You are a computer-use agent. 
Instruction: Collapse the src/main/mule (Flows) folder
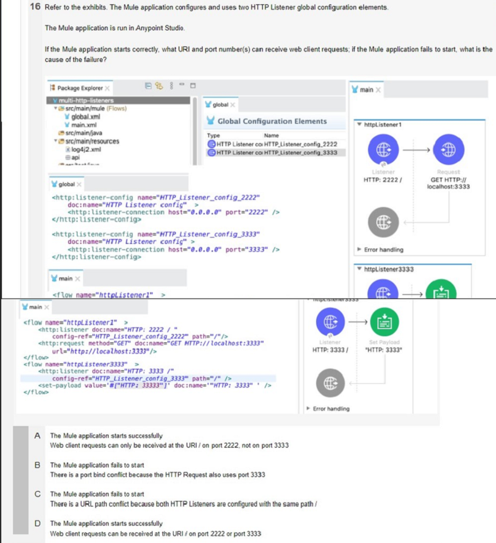[x=56, y=108]
